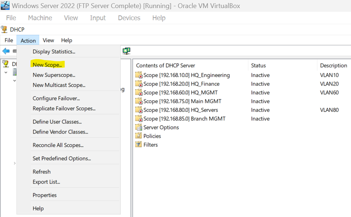Open the VirtualBox Input menu
This screenshot has width=351, height=217.
tap(98, 18)
